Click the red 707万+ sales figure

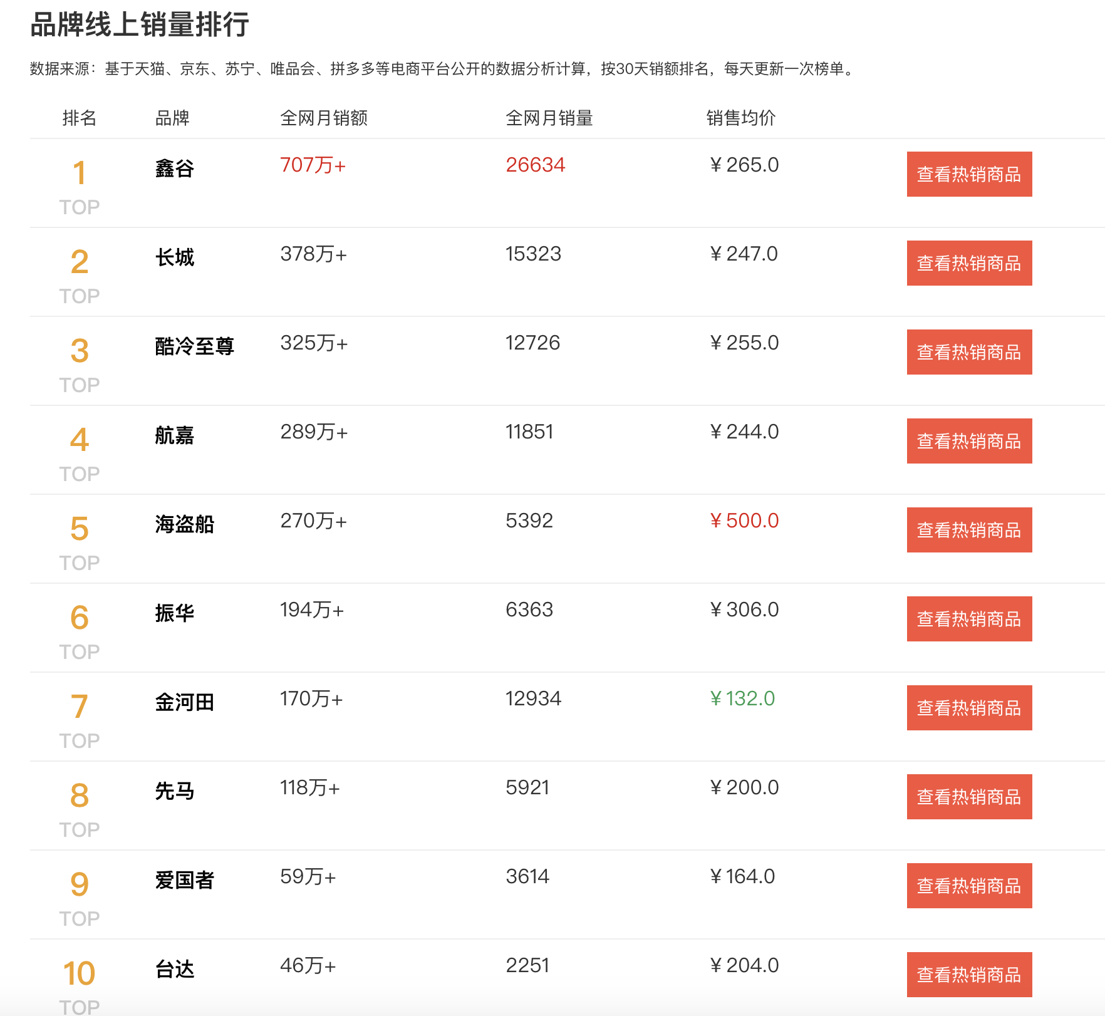click(x=314, y=165)
